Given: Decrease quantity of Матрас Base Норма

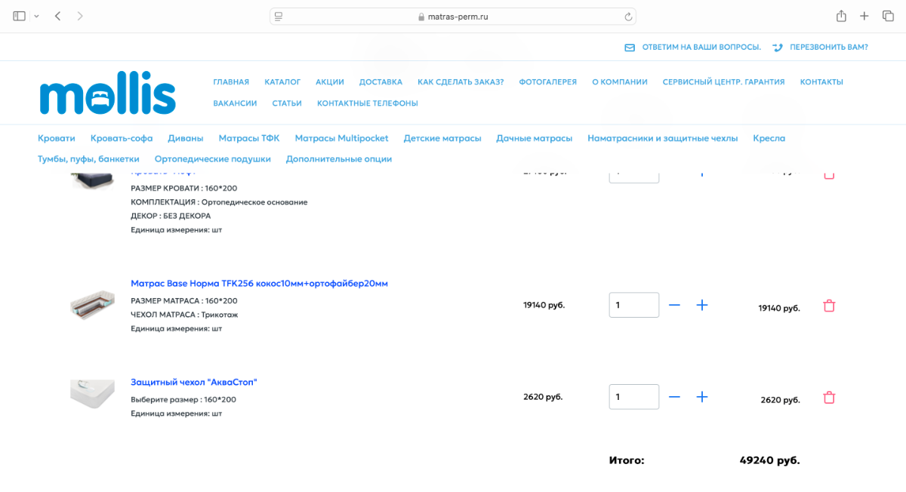Looking at the screenshot, I should (675, 306).
